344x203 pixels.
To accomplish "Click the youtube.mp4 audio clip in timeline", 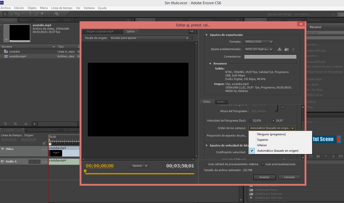I will (x=64, y=162).
